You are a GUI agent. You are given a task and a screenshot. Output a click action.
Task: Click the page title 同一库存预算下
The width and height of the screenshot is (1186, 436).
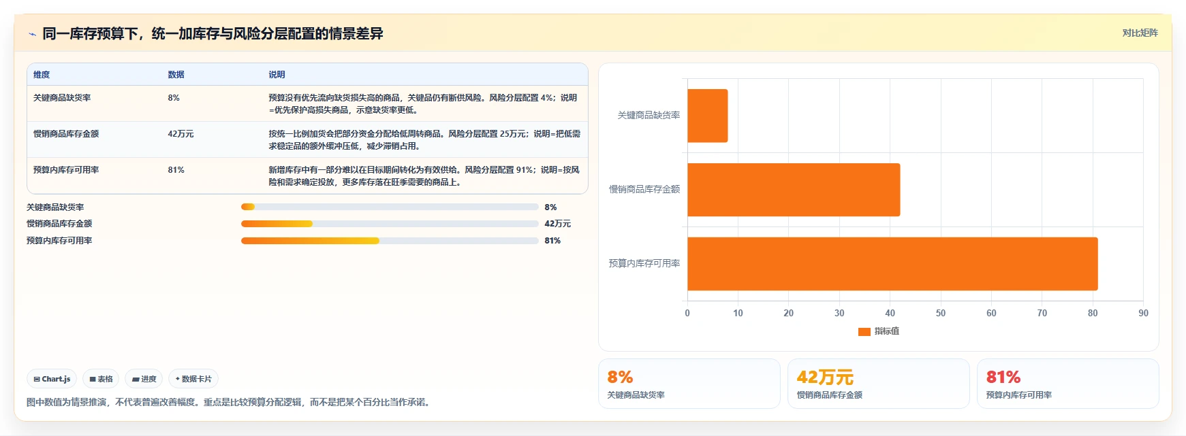(x=213, y=33)
